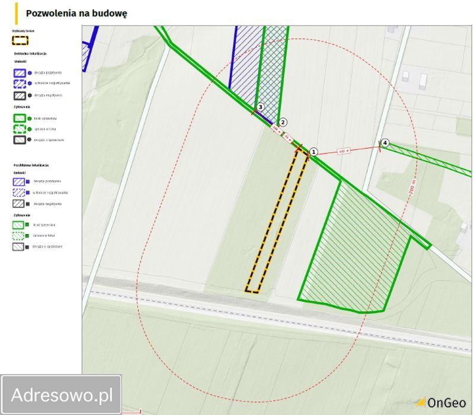Click the 'Przybliżona lokalizacja' legend heading
The height and width of the screenshot is (415, 474).
tap(31, 165)
